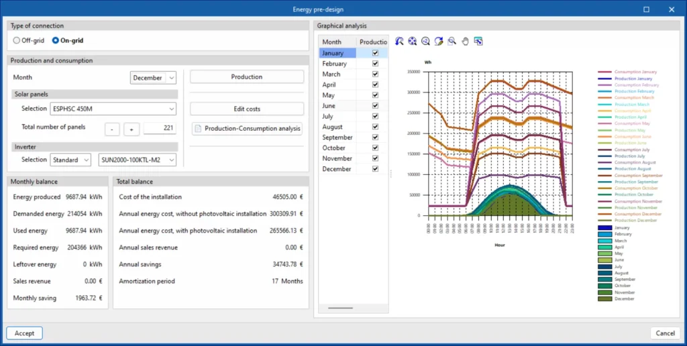Select the June row in month table
The height and width of the screenshot is (346, 687).
353,105
